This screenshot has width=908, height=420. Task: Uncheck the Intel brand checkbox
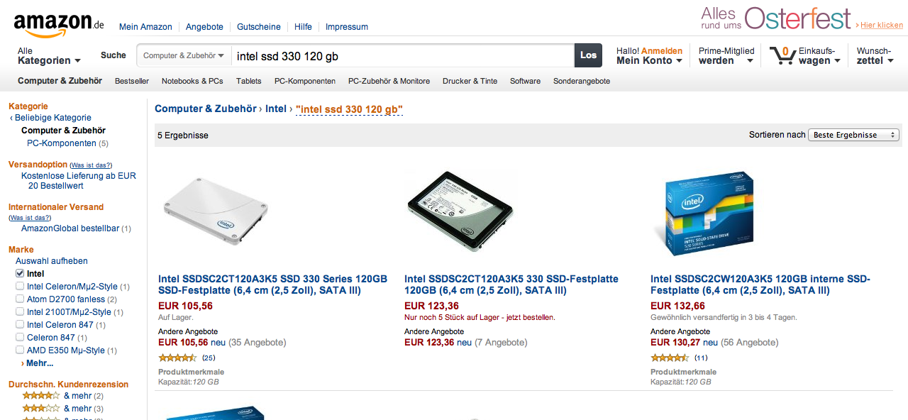20,274
